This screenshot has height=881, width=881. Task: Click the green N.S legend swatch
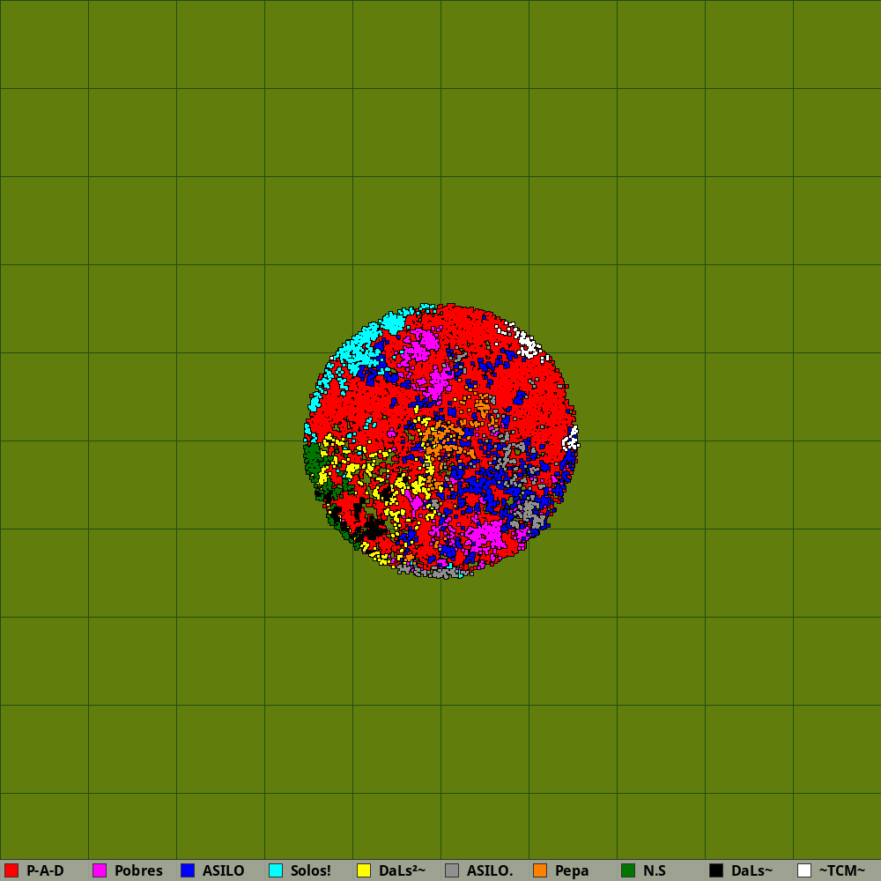[x=628, y=870]
